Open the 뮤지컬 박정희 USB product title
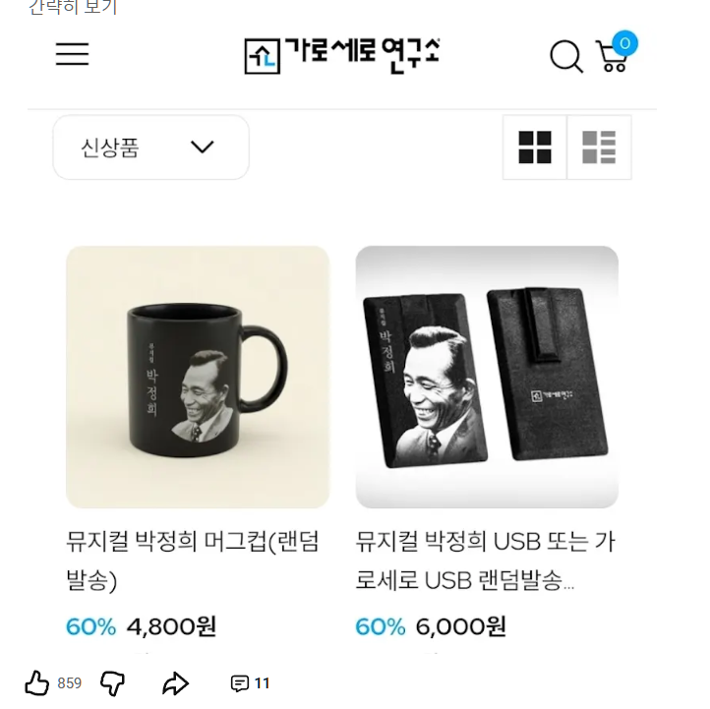Viewport: 710px width, 709px height. (485, 560)
